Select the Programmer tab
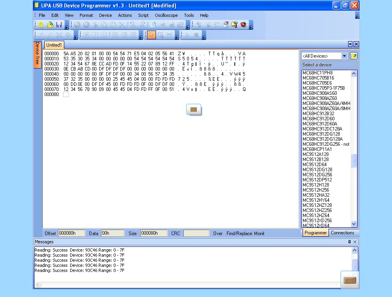The height and width of the screenshot is (297, 392). click(316, 233)
